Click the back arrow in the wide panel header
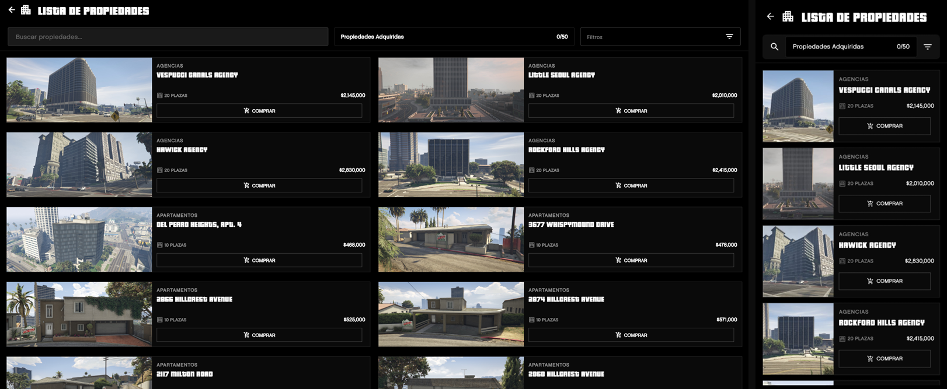The height and width of the screenshot is (389, 947). click(x=12, y=10)
